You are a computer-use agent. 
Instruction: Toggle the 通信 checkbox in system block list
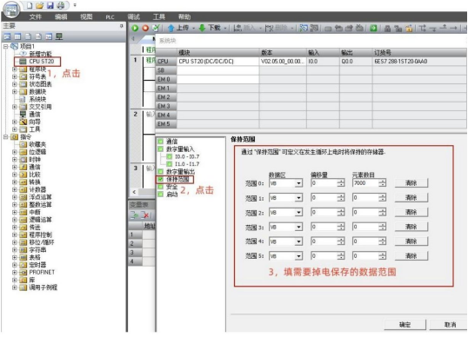(161, 142)
